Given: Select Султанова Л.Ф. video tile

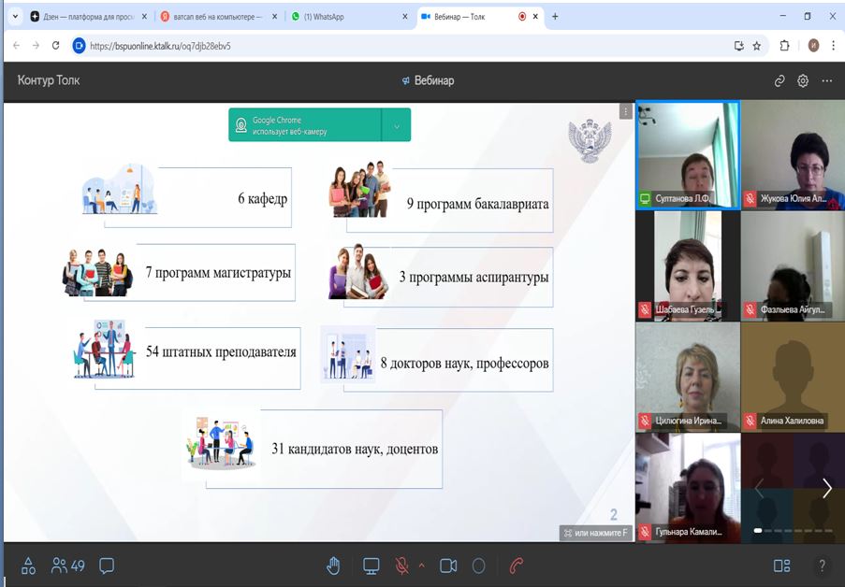Looking at the screenshot, I should pyautogui.click(x=687, y=154).
